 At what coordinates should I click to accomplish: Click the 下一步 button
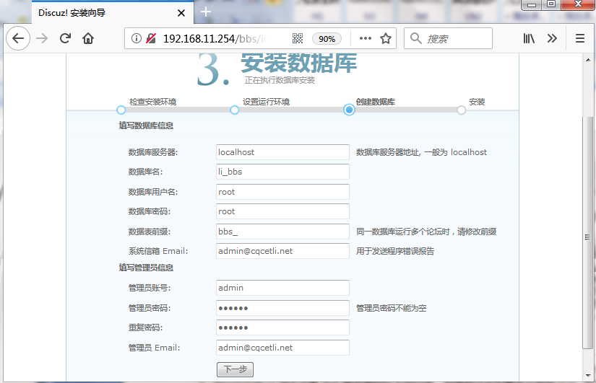[x=235, y=369]
